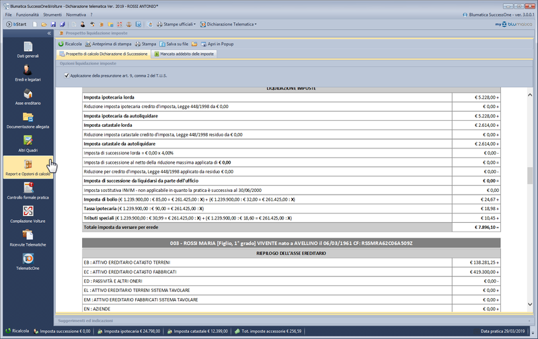Click Imposta catastale € 12.399,00 status entry

click(x=197, y=331)
